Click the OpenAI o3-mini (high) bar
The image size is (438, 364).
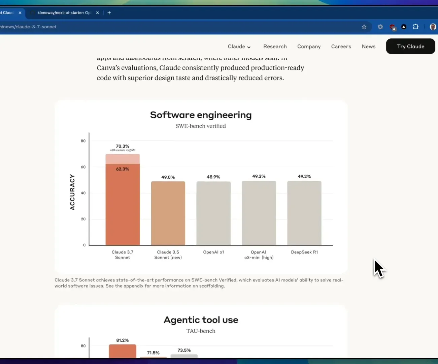(x=259, y=213)
